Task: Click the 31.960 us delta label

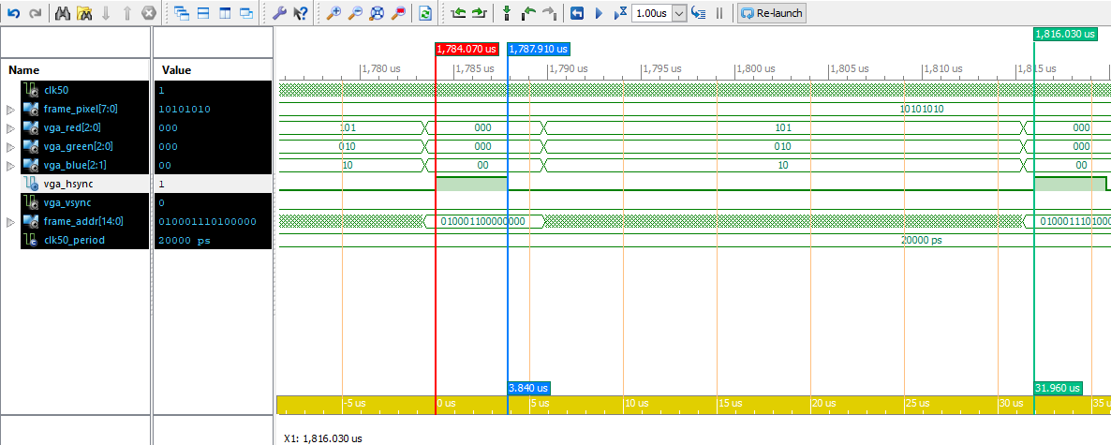Action: point(1058,388)
